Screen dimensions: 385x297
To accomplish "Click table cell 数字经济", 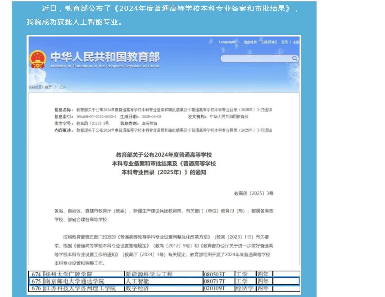I will click(137, 288).
